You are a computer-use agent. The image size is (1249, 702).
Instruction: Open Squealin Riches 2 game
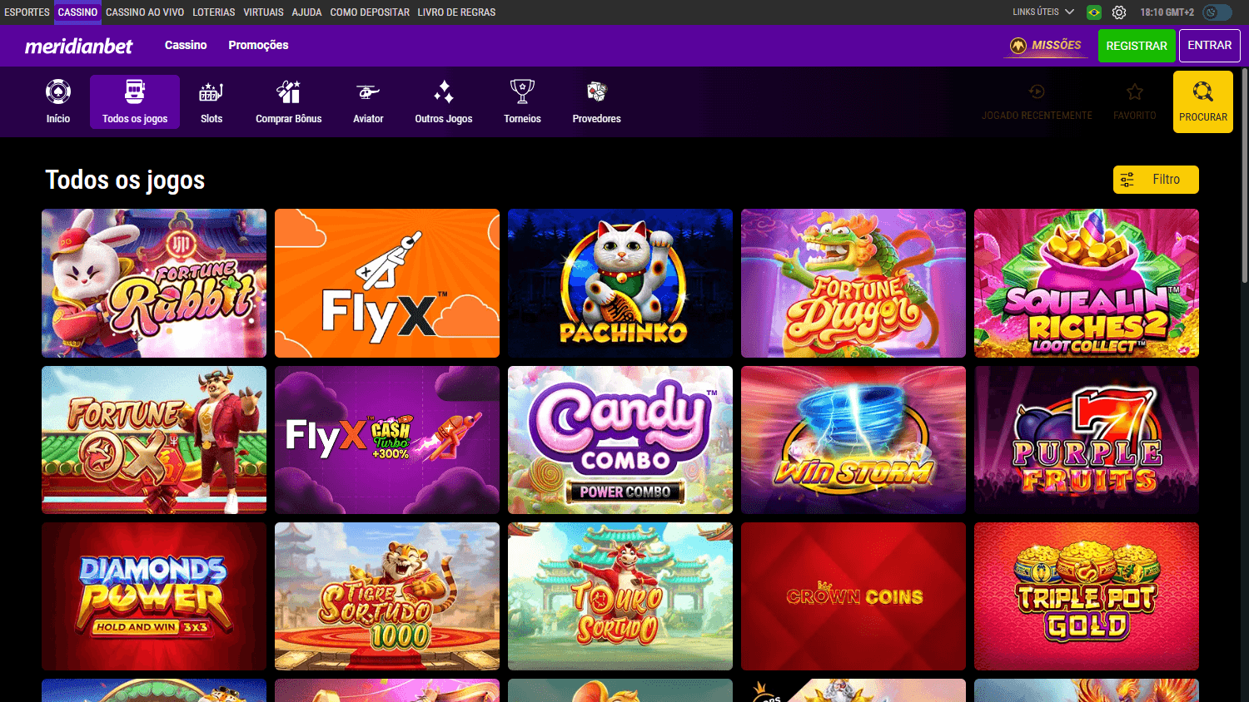1087,283
